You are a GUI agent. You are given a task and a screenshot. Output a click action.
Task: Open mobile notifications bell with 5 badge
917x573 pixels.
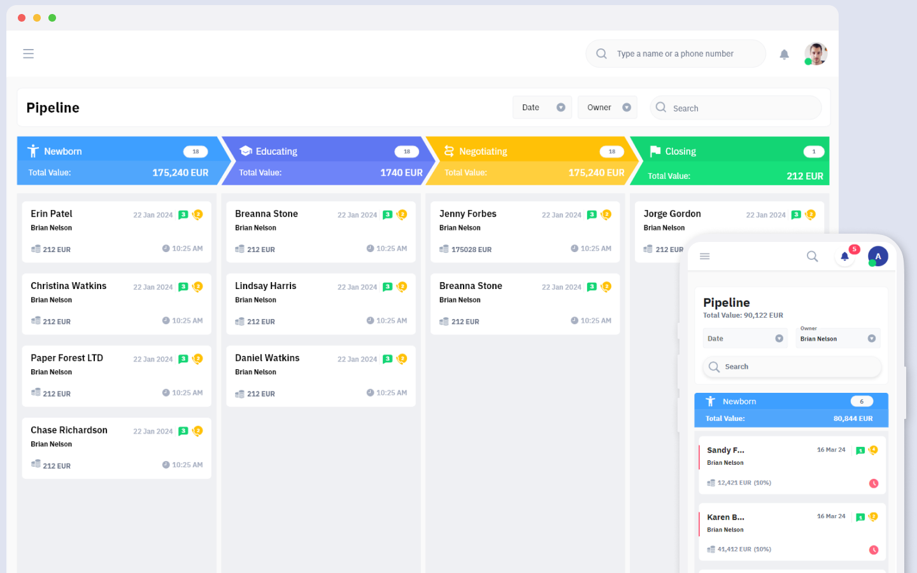(x=845, y=256)
